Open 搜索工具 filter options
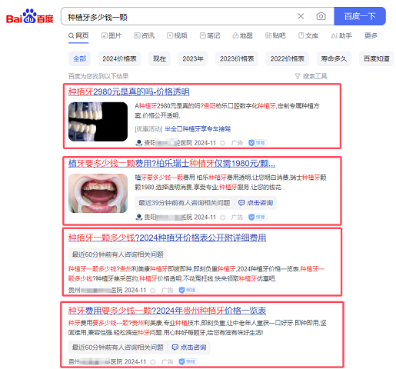This screenshot has width=396, height=369. tap(311, 76)
